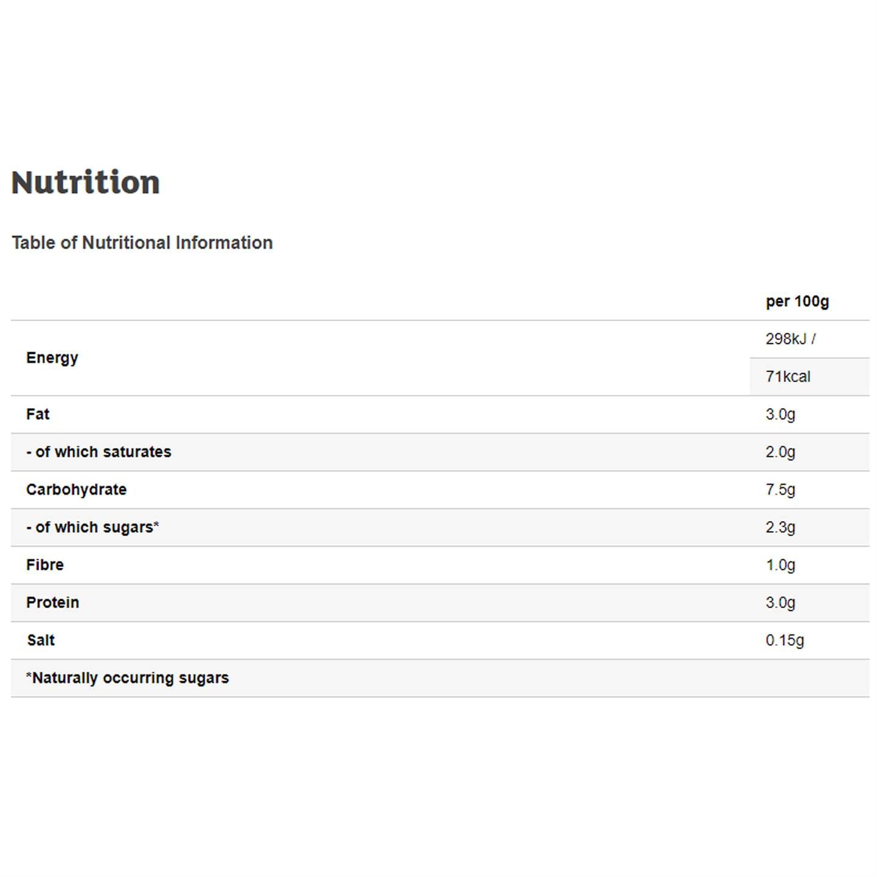Click the Nutrition heading
This screenshot has width=877, height=877.
click(x=85, y=182)
